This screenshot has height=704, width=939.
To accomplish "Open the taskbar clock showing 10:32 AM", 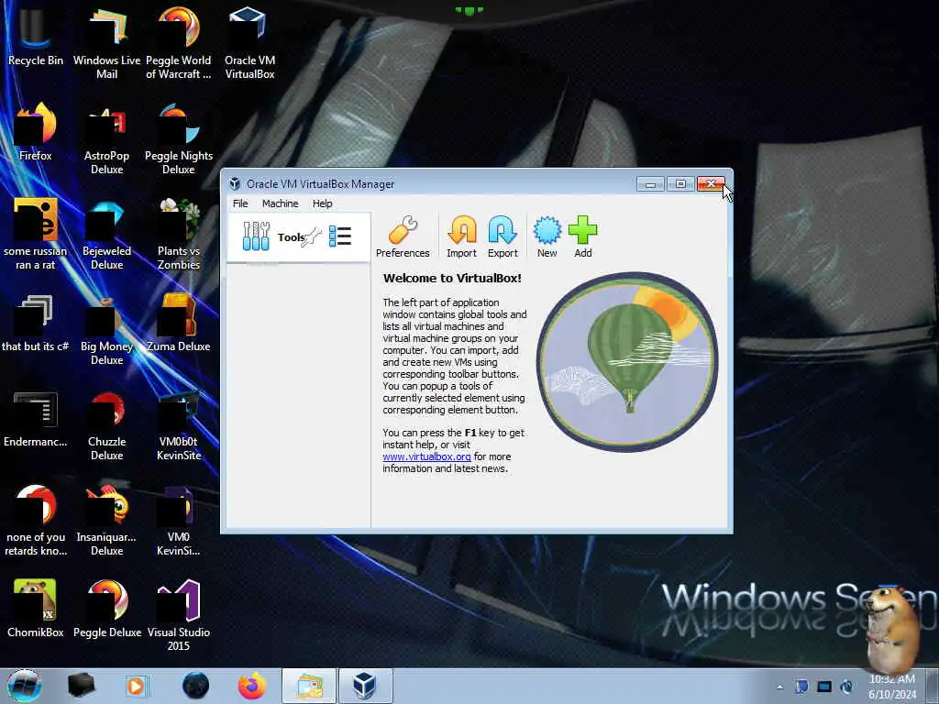I will tap(892, 687).
